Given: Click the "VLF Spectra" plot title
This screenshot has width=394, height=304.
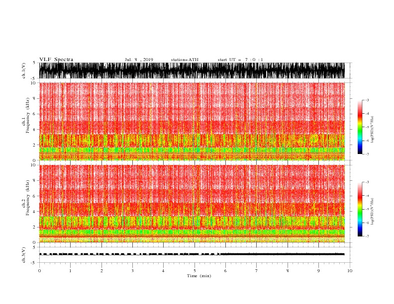Looking at the screenshot, I should 56,60.
